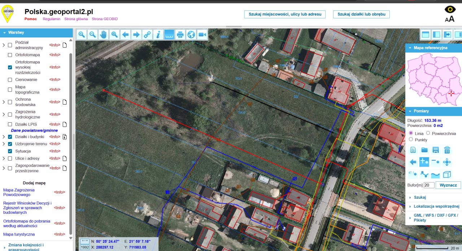Activate the pan hand tool

coord(104,35)
